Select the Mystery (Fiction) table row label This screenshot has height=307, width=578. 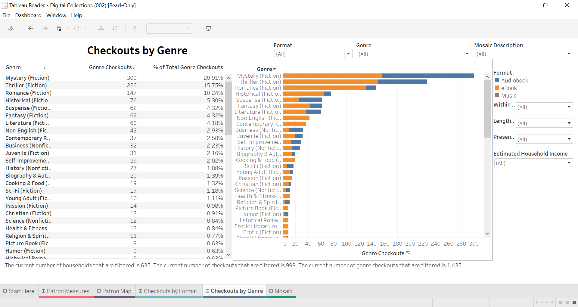pyautogui.click(x=27, y=78)
